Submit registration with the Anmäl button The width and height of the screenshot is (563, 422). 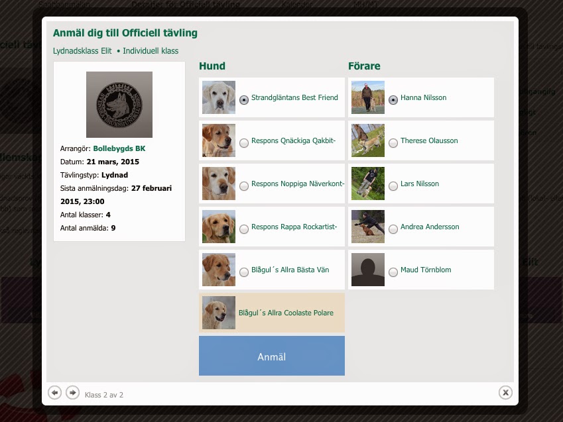[272, 356]
